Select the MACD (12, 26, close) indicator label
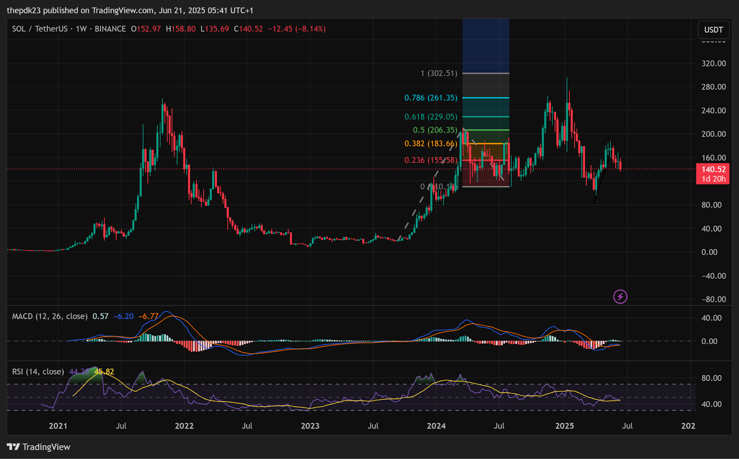The image size is (739, 459). pos(50,316)
